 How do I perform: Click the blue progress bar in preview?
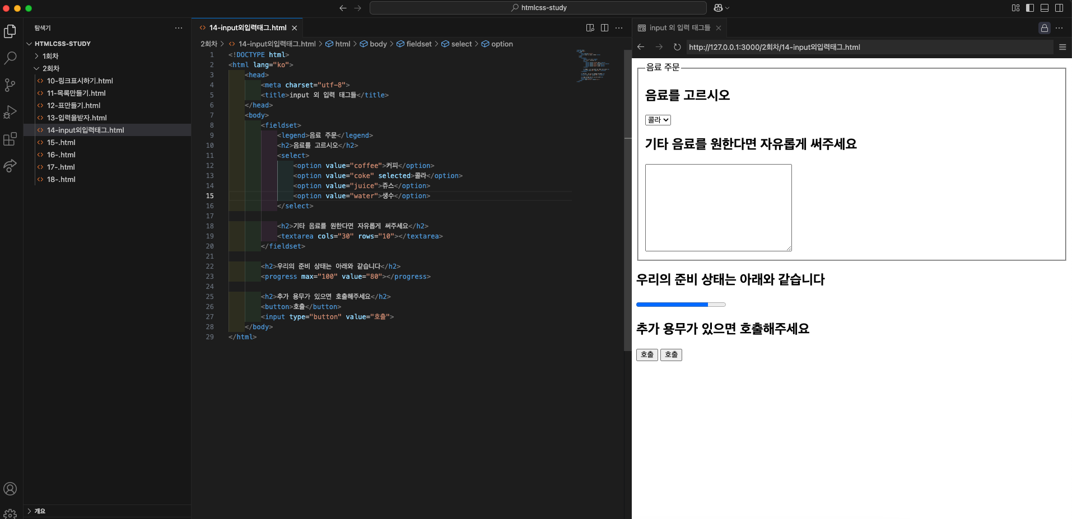[x=681, y=305]
